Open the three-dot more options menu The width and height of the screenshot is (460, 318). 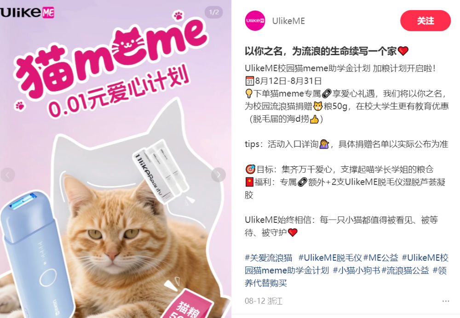coord(445,301)
